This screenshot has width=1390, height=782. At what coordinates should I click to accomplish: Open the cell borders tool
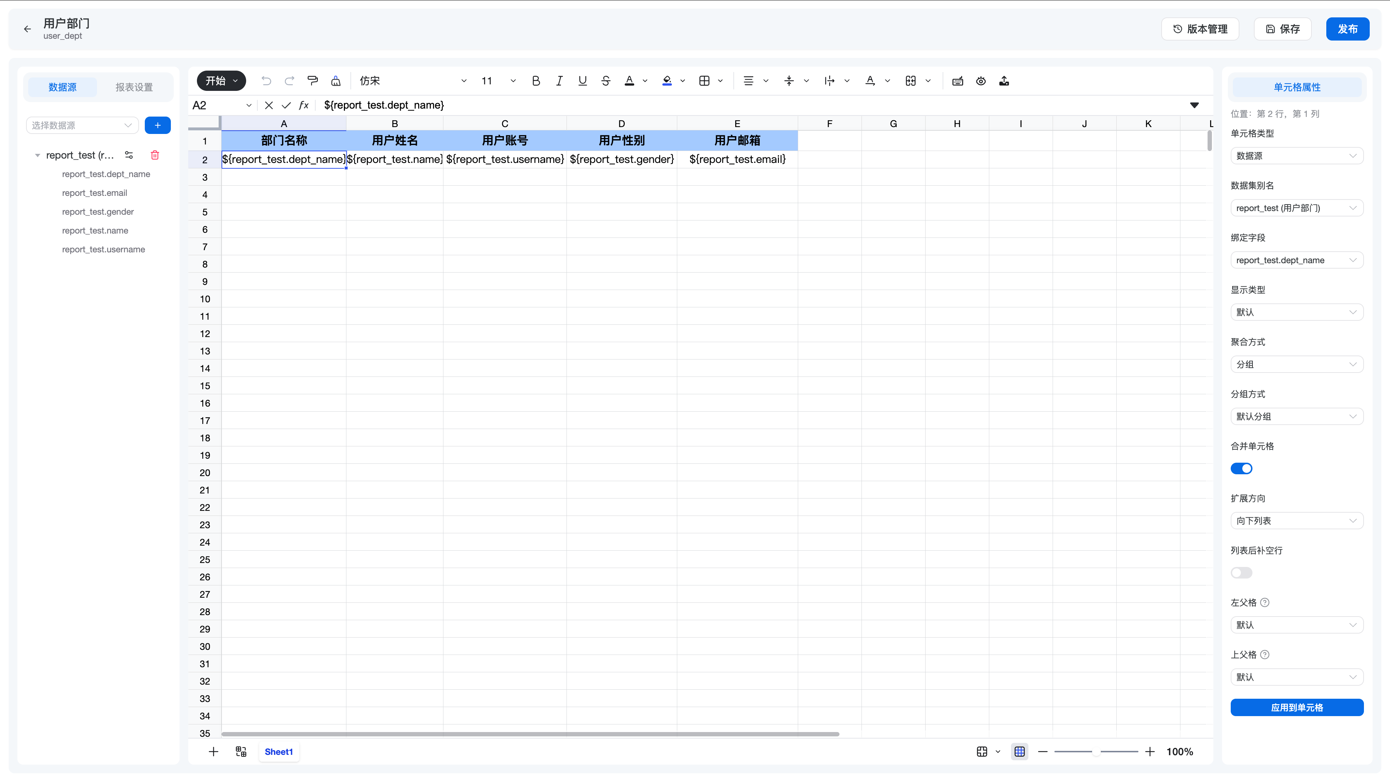coord(704,81)
